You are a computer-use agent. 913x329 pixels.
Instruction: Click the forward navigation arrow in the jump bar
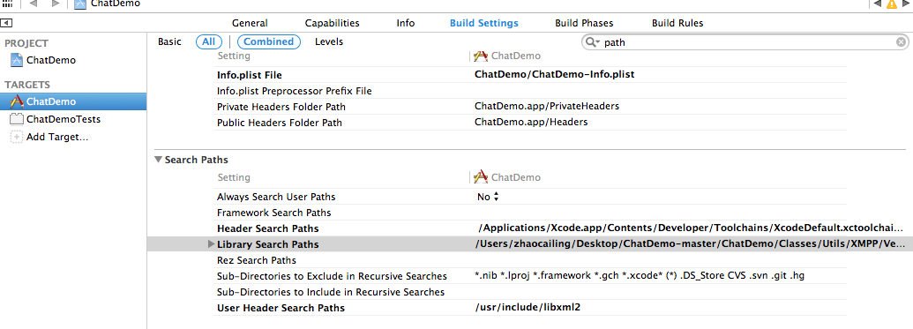[x=56, y=4]
